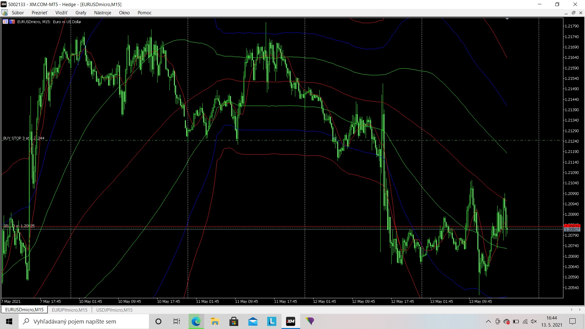Image resolution: width=585 pixels, height=329 pixels.
Task: Open the Windows Start menu
Action: tap(9, 321)
